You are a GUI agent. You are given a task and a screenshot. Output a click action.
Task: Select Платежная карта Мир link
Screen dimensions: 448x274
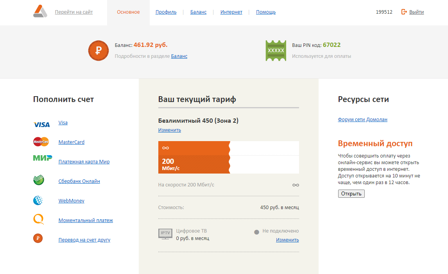[84, 162]
